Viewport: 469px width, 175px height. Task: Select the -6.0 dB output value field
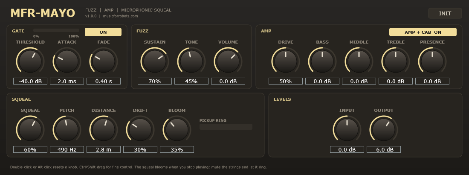pos(384,149)
